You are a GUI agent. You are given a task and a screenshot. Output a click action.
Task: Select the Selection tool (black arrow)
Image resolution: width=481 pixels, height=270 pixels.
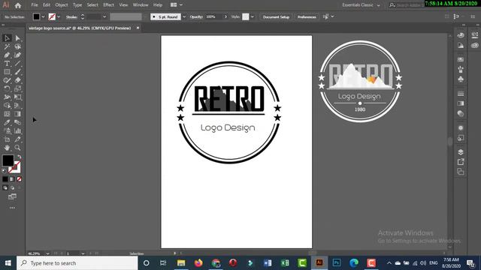(7, 38)
